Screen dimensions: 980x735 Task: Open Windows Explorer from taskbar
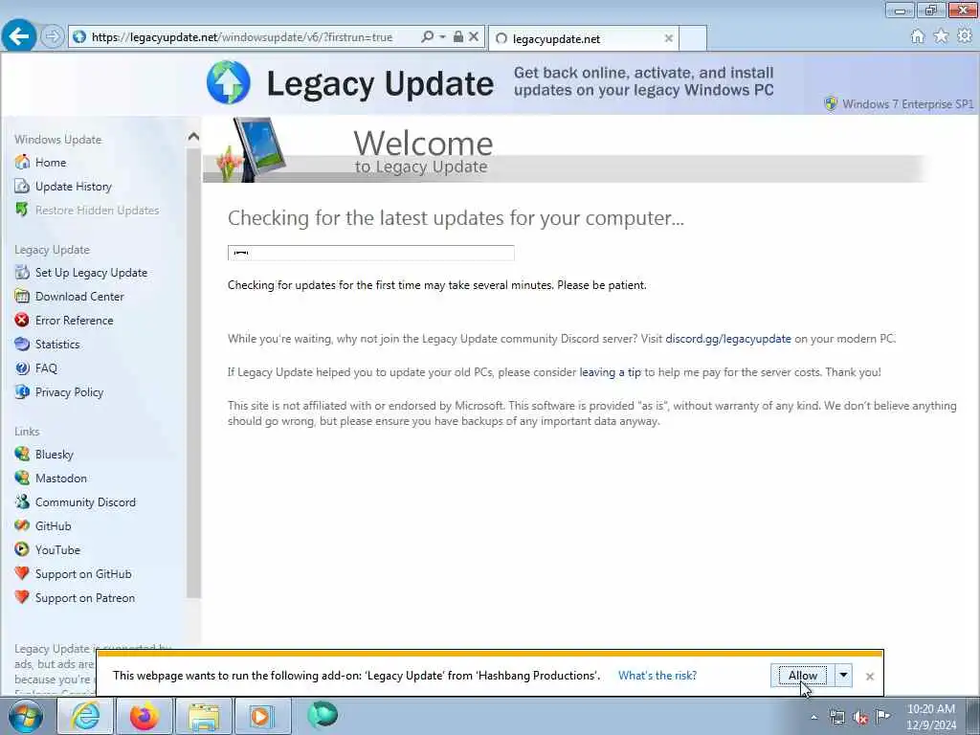click(204, 716)
